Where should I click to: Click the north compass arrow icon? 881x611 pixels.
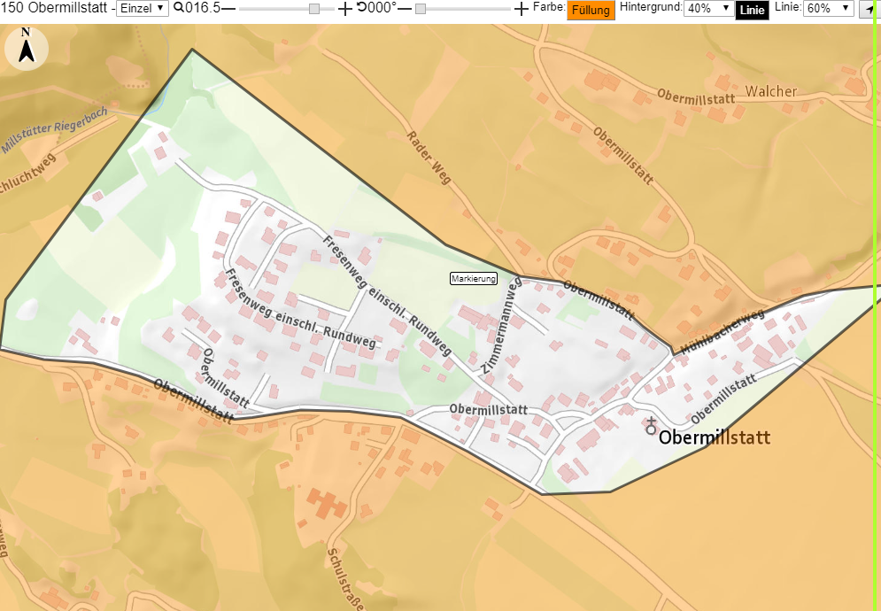coord(26,49)
